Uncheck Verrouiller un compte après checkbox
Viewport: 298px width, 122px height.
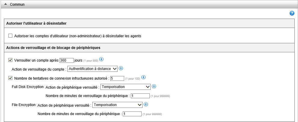coord(11,60)
